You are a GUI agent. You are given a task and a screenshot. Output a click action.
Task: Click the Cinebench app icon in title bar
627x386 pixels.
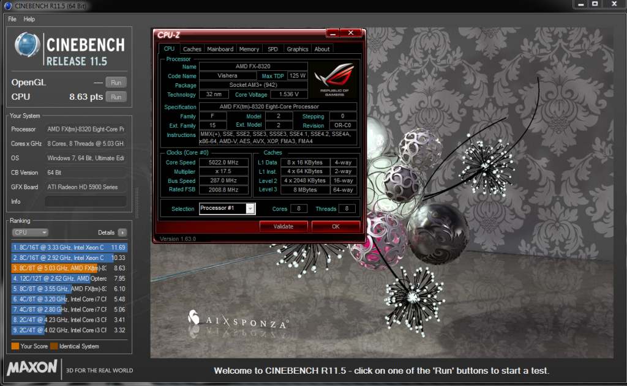tap(7, 6)
